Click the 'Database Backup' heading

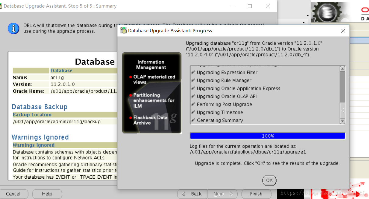[x=40, y=107]
